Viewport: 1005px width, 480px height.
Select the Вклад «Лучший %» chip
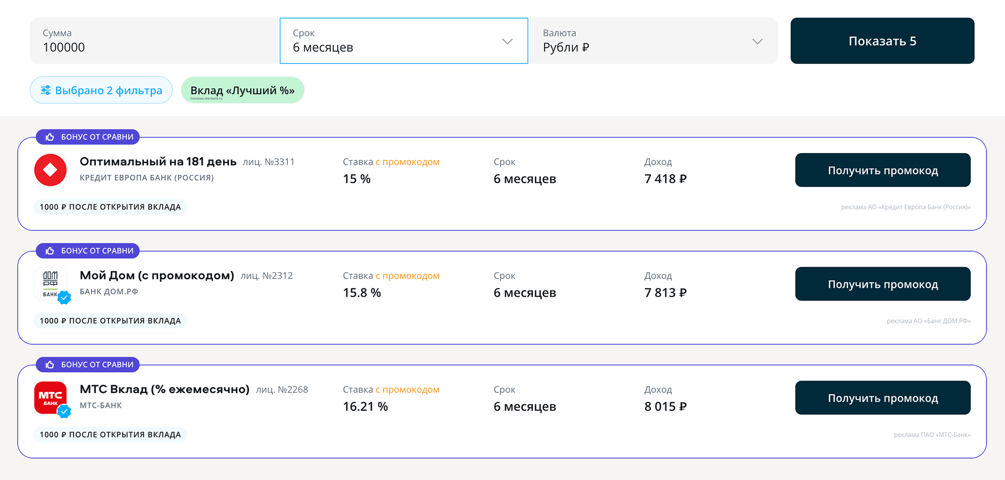pyautogui.click(x=243, y=90)
